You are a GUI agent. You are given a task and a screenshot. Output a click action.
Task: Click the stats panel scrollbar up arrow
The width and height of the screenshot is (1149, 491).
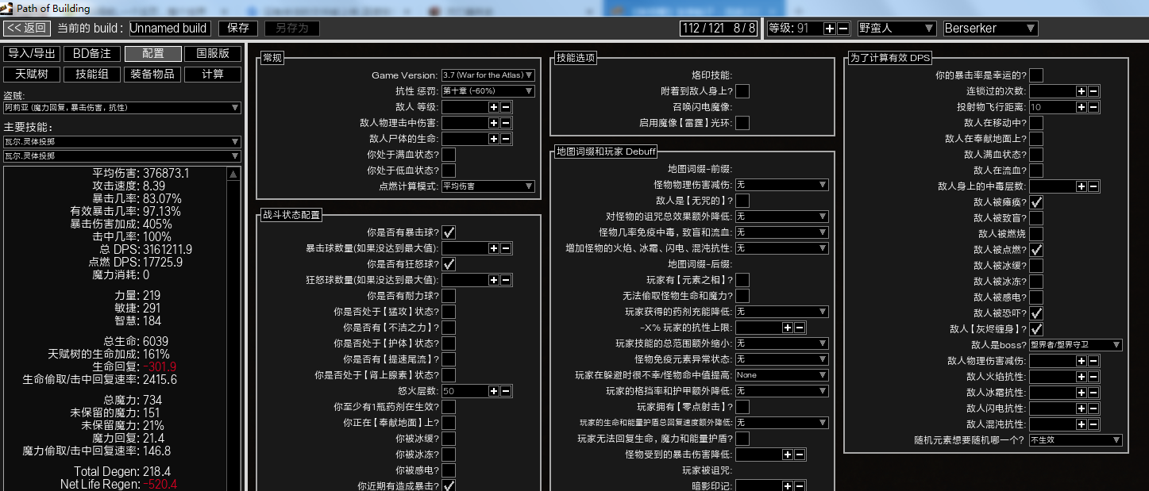(x=233, y=174)
